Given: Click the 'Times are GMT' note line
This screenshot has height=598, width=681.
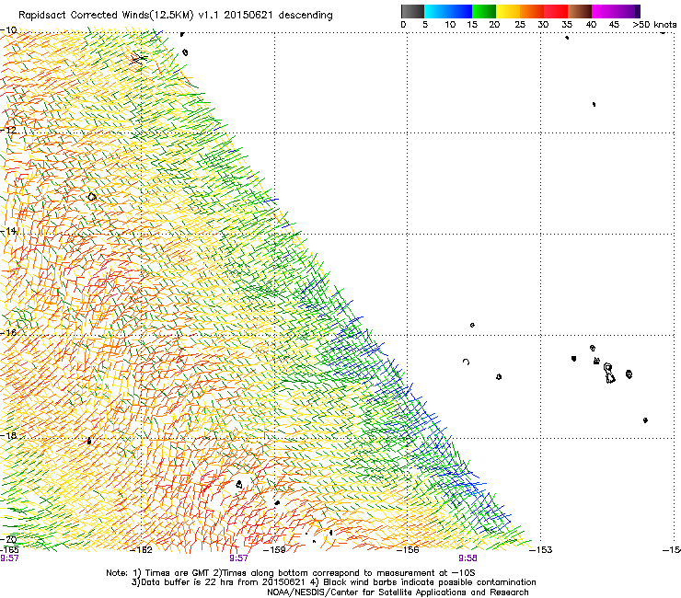Looking at the screenshot, I should point(290,573).
